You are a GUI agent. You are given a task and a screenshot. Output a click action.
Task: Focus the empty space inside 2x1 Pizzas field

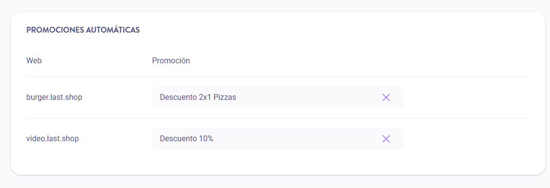click(309, 97)
